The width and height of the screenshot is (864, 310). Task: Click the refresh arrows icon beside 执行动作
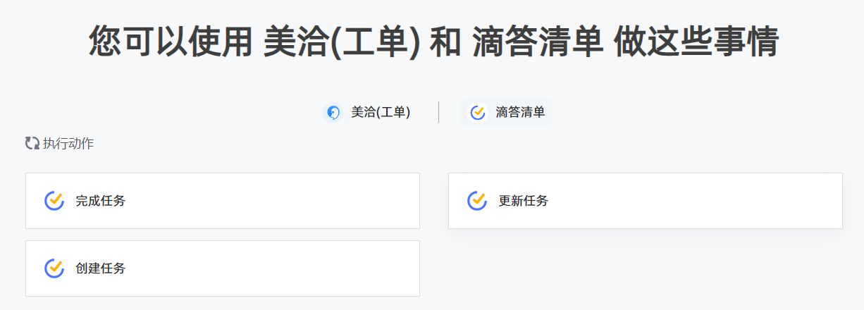(32, 144)
